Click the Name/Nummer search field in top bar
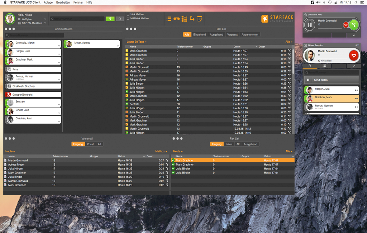 (77, 19)
